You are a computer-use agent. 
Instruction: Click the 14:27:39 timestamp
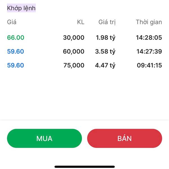point(149,52)
